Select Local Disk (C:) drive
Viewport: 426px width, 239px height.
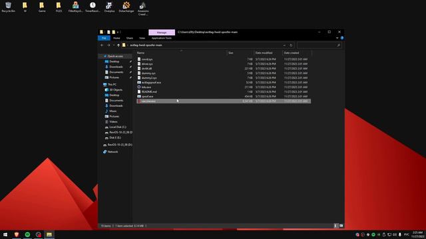pos(118,127)
